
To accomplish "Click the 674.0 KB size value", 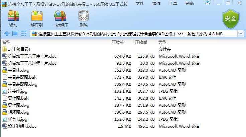I will click(123, 56).
